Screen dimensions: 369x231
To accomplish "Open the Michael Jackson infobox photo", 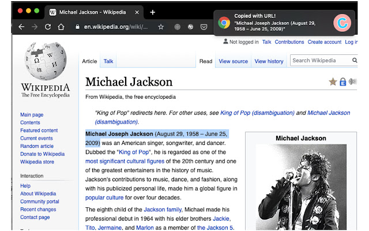I will pyautogui.click(x=301, y=187).
